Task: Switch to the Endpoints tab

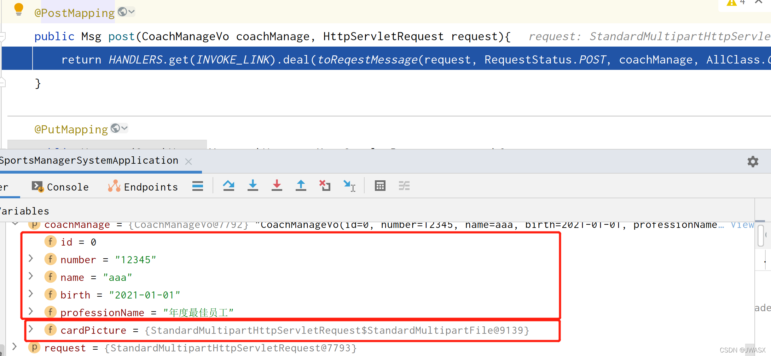Action: click(143, 187)
